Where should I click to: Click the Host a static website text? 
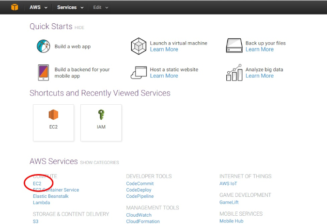pyautogui.click(x=174, y=69)
